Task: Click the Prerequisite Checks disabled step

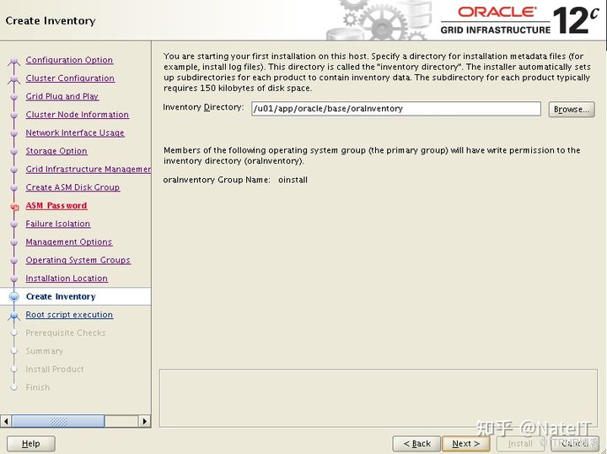Action: 66,333
